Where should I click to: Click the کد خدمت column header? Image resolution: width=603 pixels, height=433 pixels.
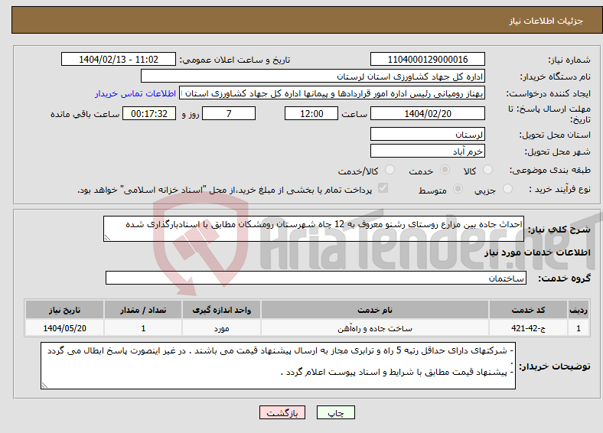point(529,310)
